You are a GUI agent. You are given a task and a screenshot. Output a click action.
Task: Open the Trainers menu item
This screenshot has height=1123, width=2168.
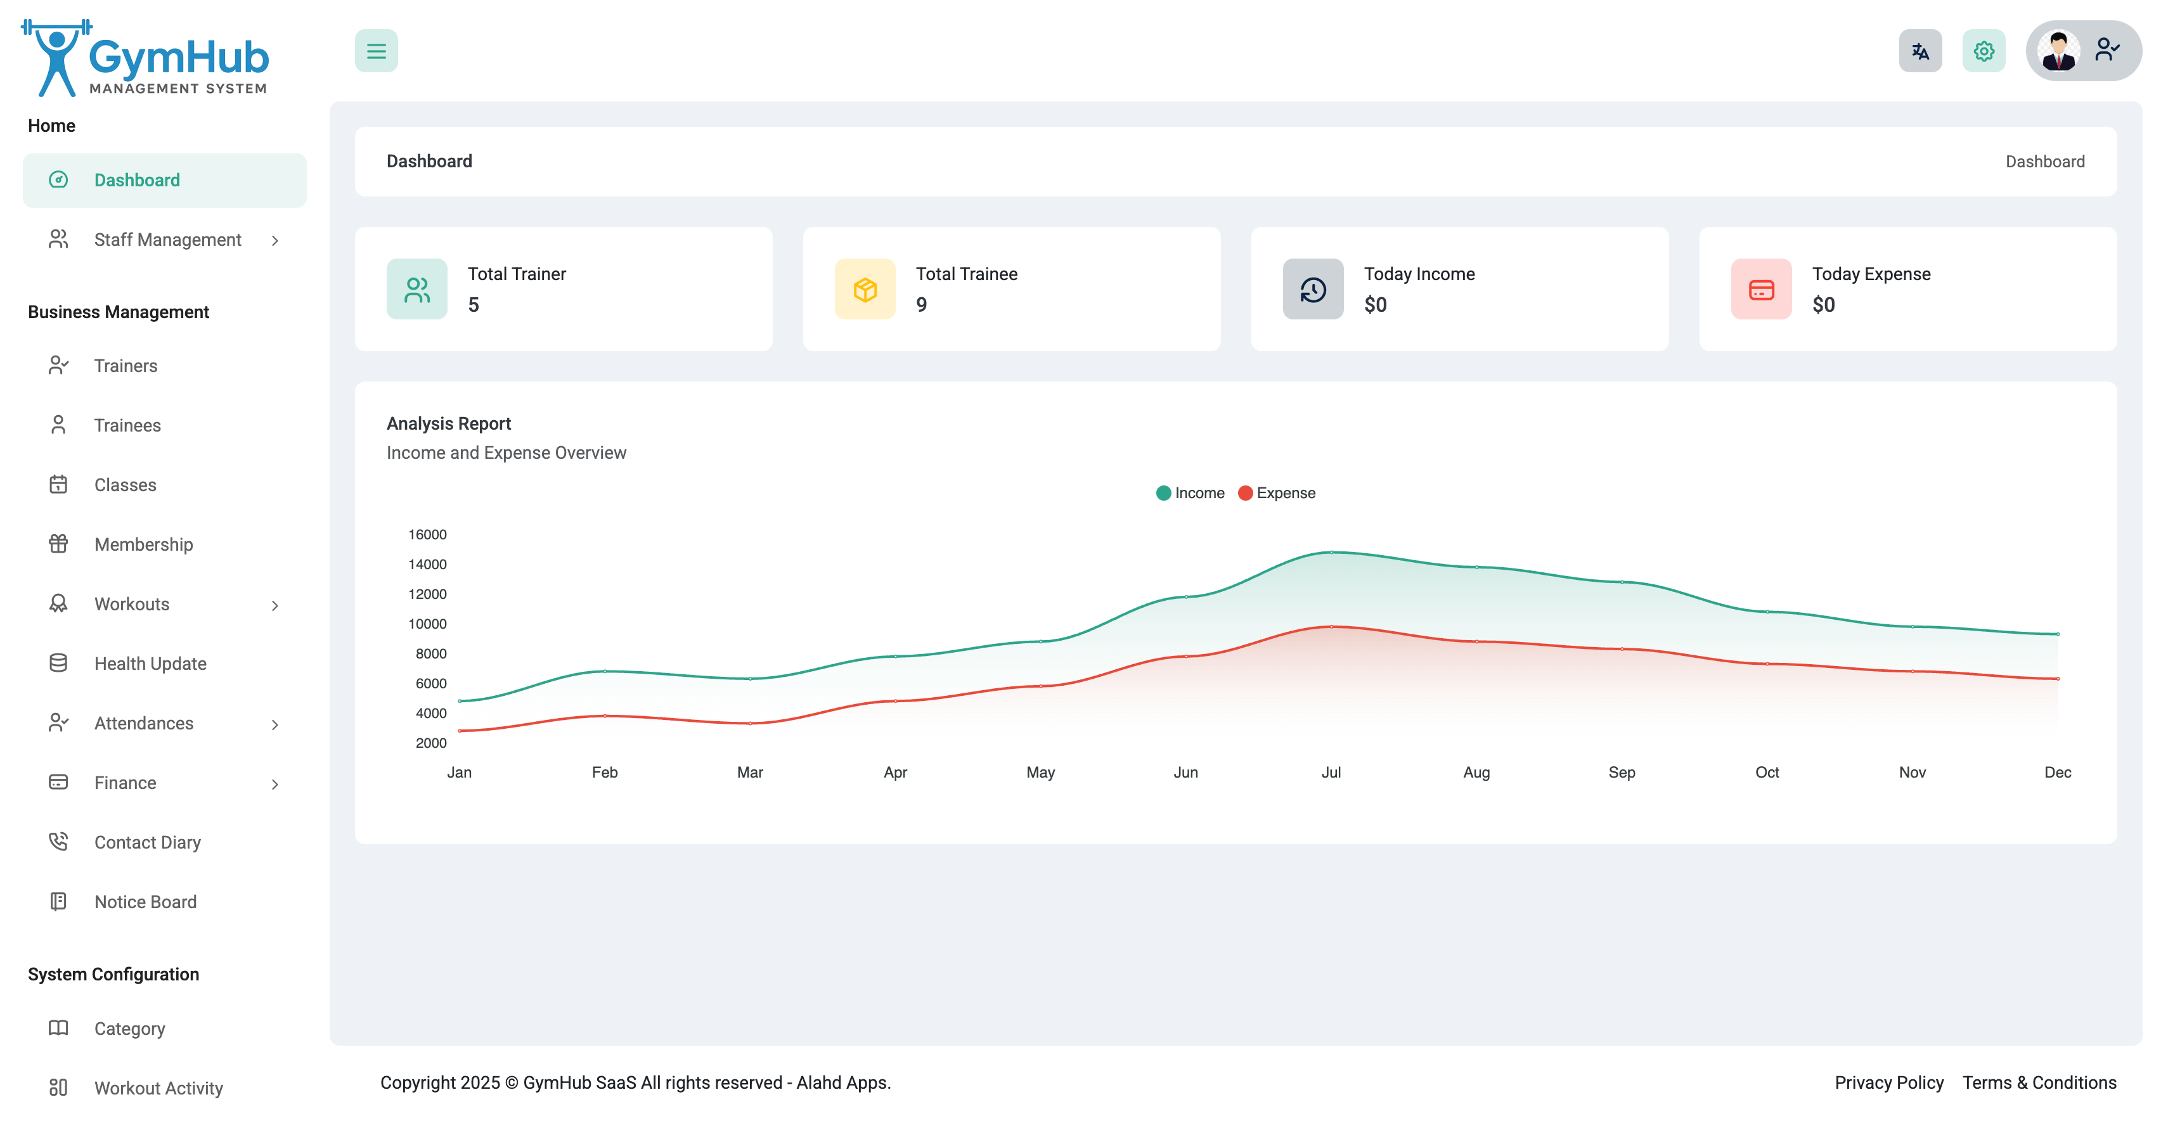(126, 366)
